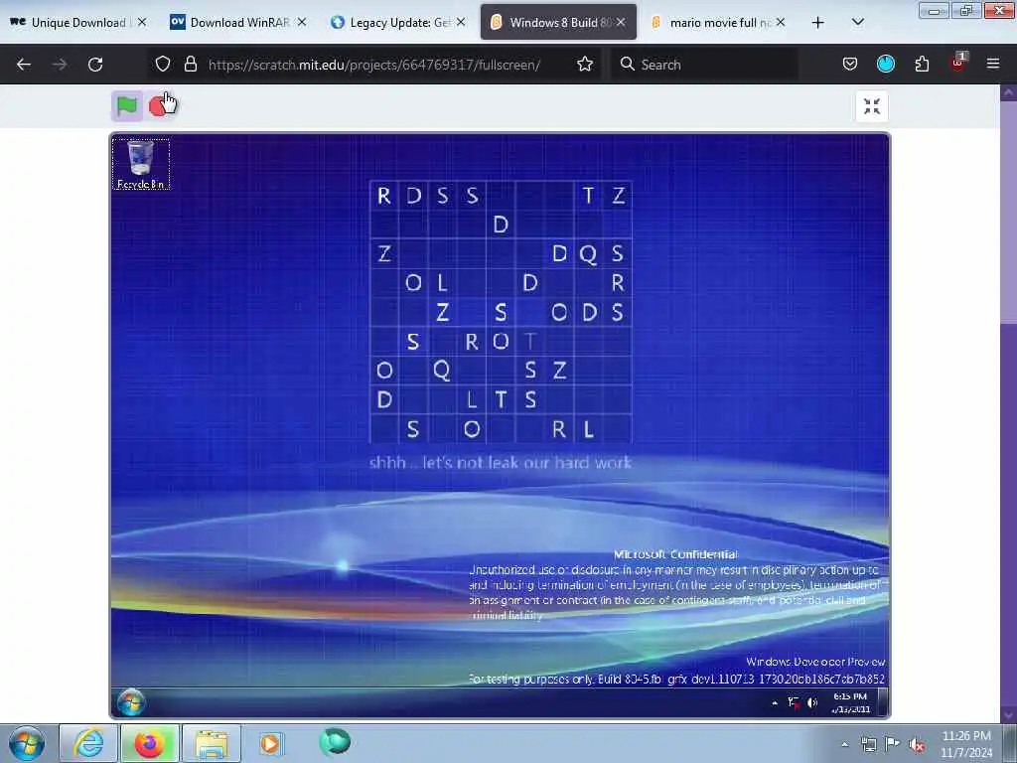Click the green flag to start project
This screenshot has width=1017, height=763.
point(126,105)
